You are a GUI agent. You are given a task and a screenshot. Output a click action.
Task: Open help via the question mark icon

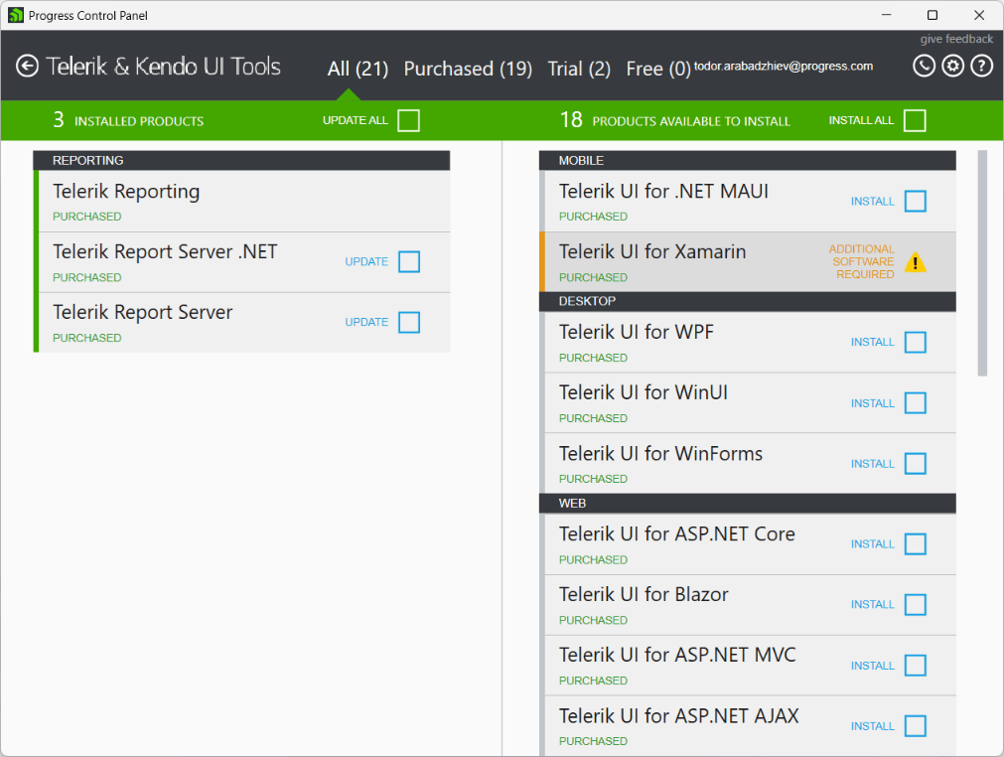point(981,66)
